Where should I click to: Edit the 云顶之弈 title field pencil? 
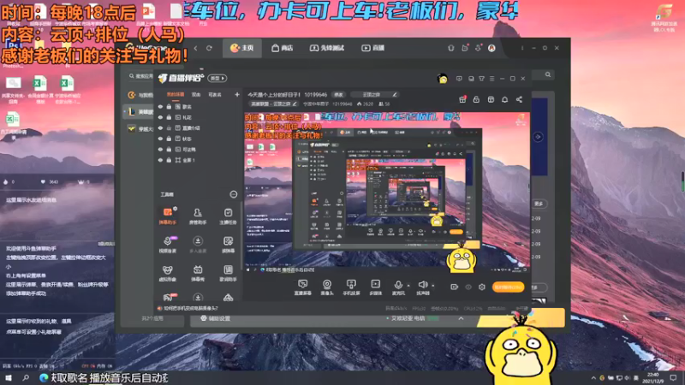click(x=395, y=94)
